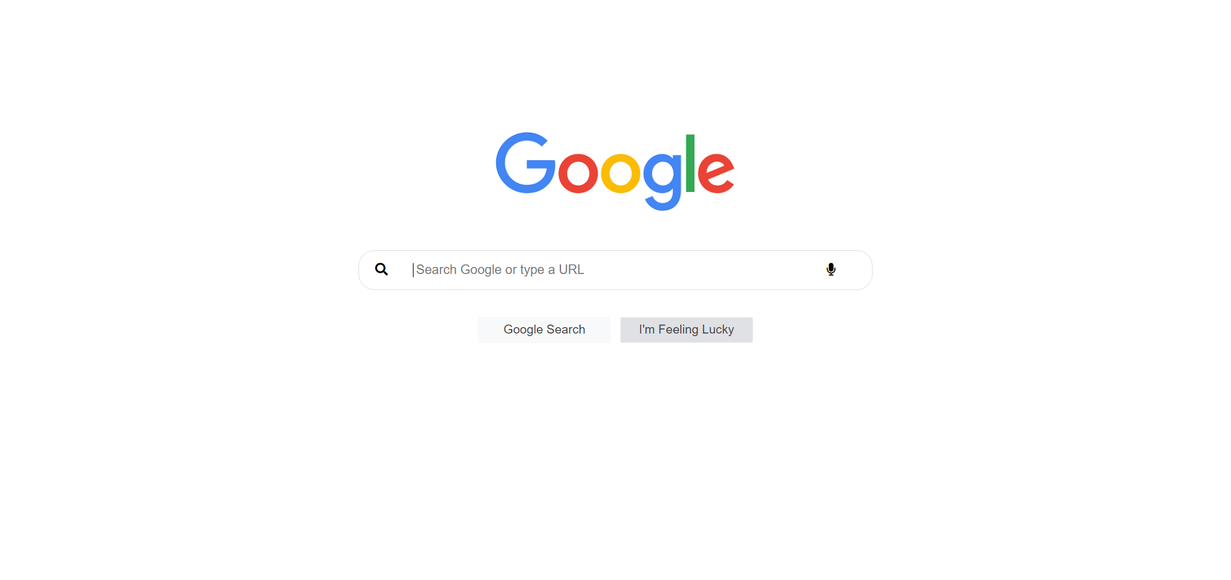Focus the Search Google or type a URL field
Viewport: 1231px width, 580px height.
(x=615, y=270)
